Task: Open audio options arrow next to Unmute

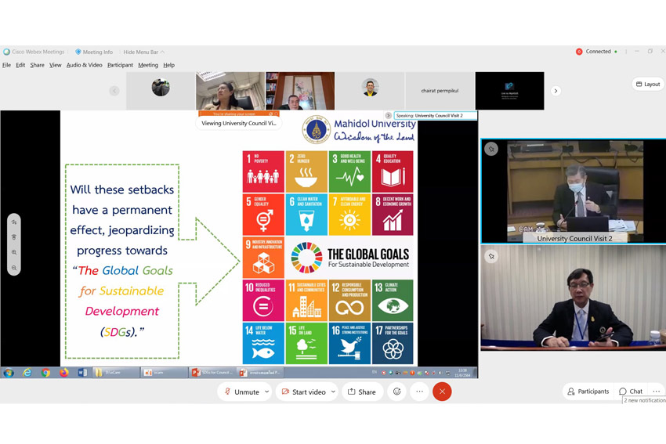Action: tap(267, 392)
